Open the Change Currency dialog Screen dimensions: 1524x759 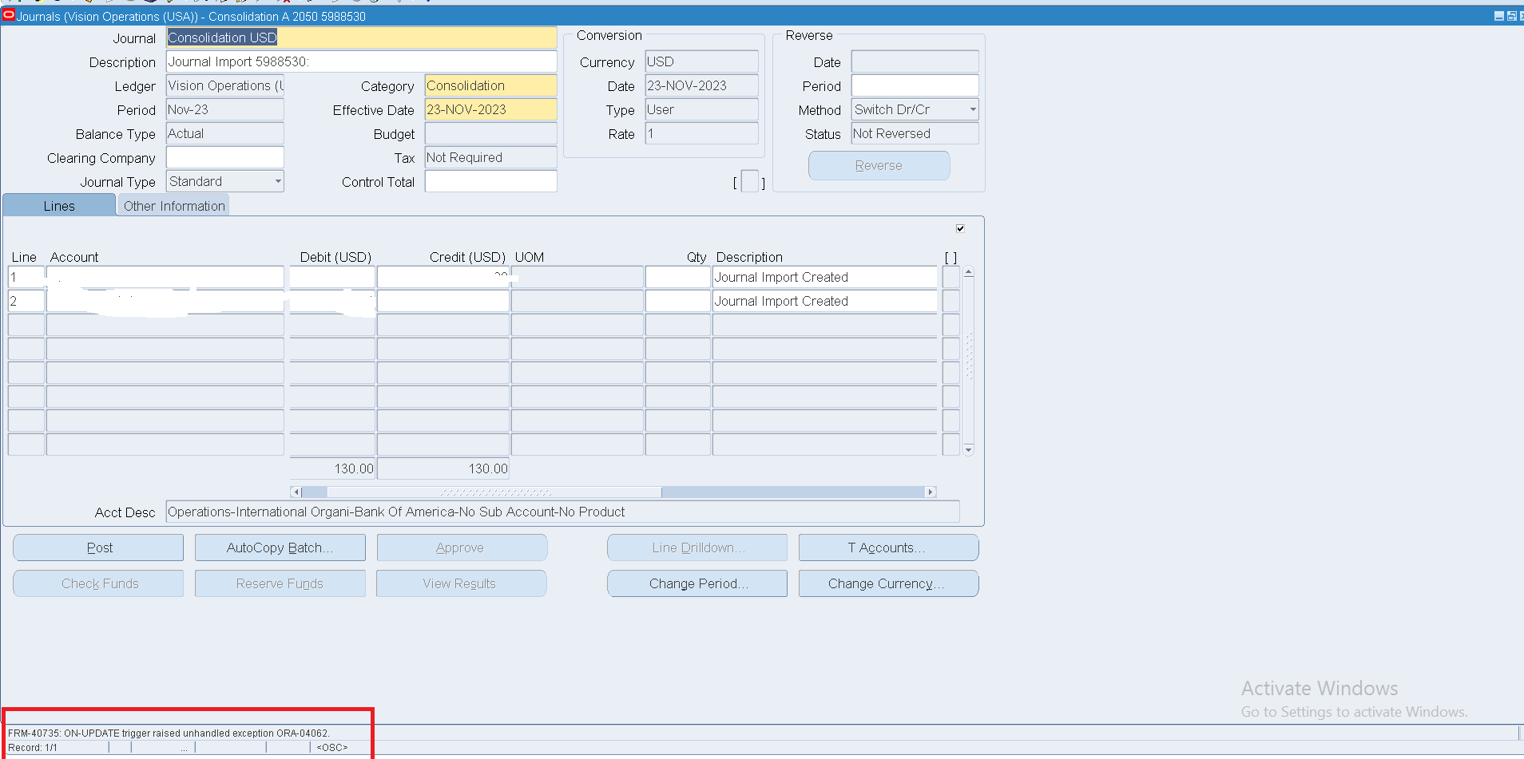tap(887, 583)
